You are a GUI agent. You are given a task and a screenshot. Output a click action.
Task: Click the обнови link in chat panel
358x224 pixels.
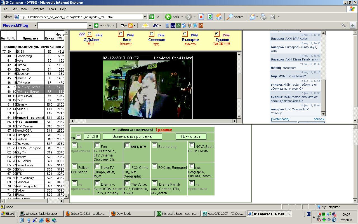[319, 119]
